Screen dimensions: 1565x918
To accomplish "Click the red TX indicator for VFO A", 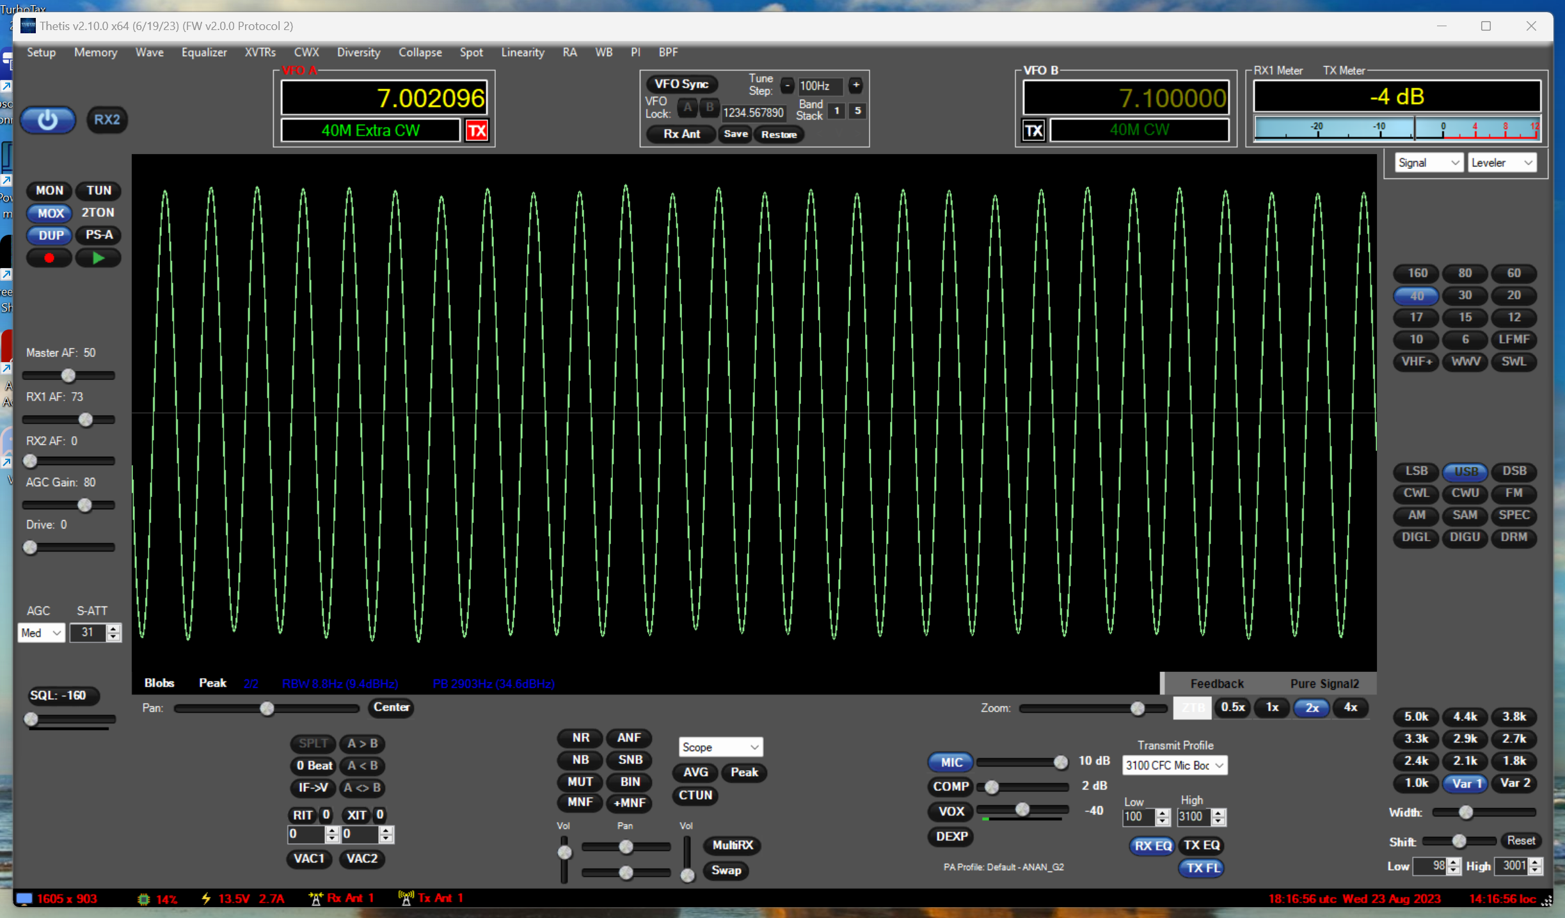I will tap(477, 131).
